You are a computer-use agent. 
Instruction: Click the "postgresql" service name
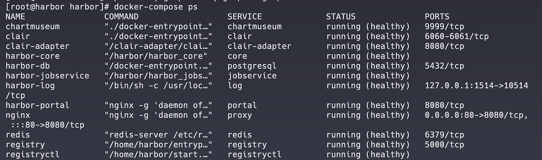coord(252,66)
